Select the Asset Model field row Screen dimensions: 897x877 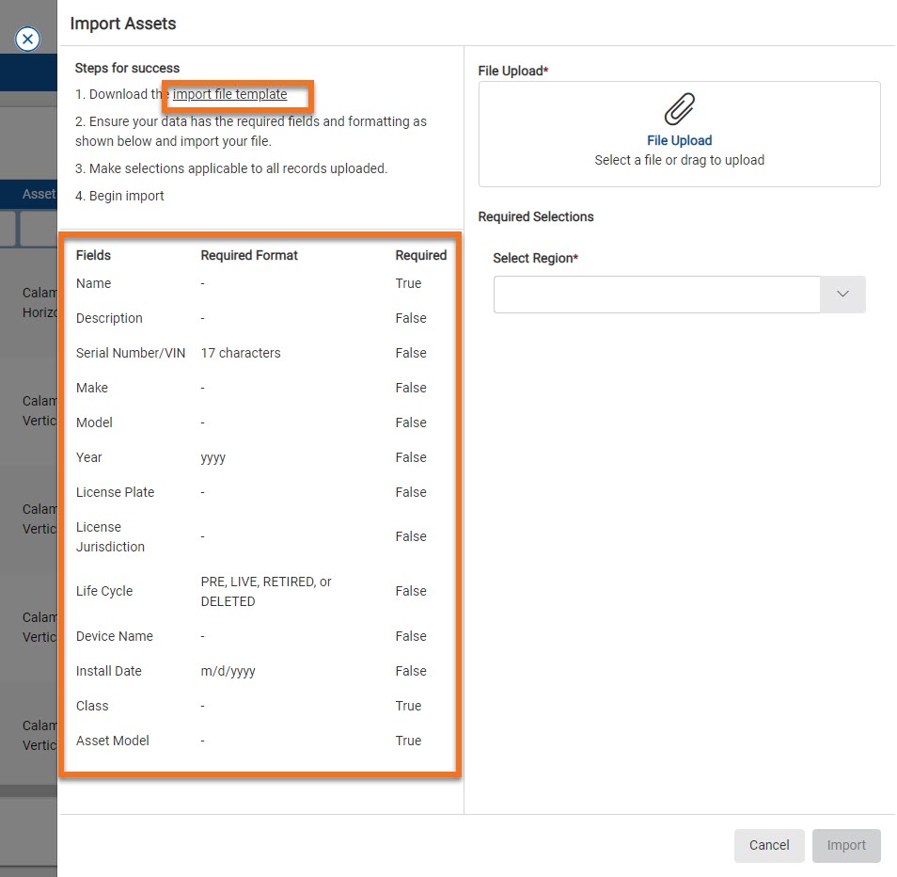click(x=113, y=741)
